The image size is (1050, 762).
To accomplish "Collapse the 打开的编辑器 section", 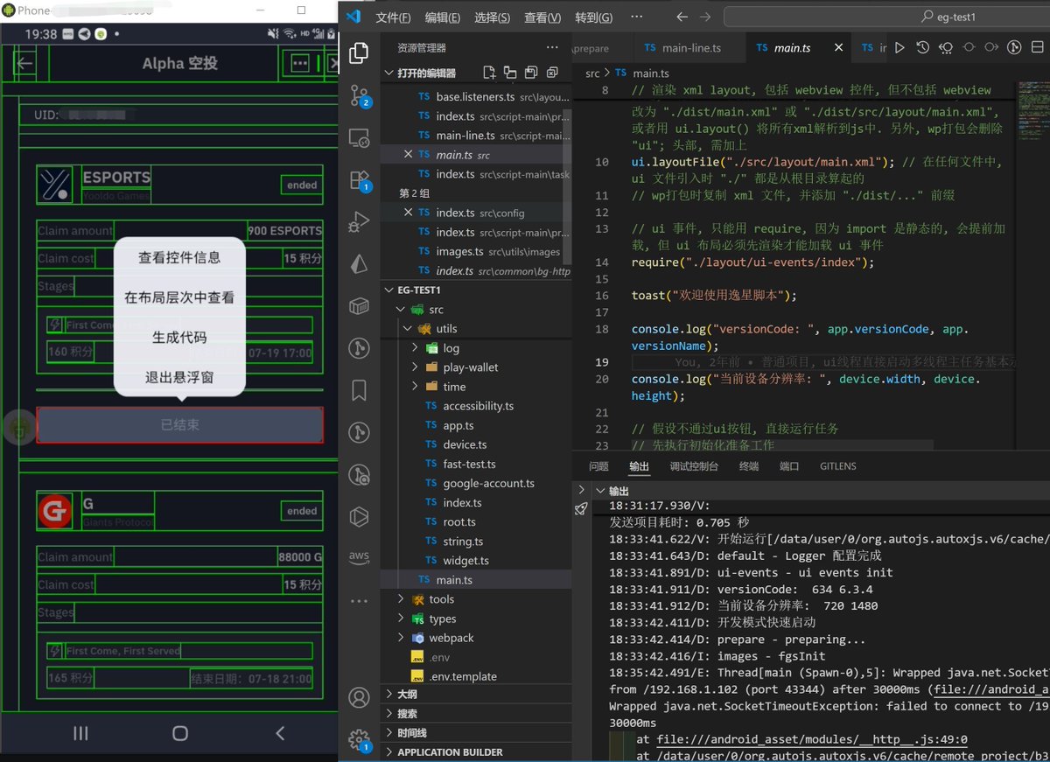I will pyautogui.click(x=390, y=73).
